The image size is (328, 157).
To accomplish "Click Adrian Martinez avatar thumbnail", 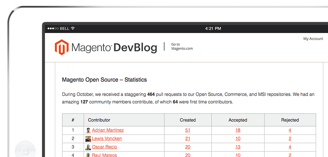I will 88,130.
